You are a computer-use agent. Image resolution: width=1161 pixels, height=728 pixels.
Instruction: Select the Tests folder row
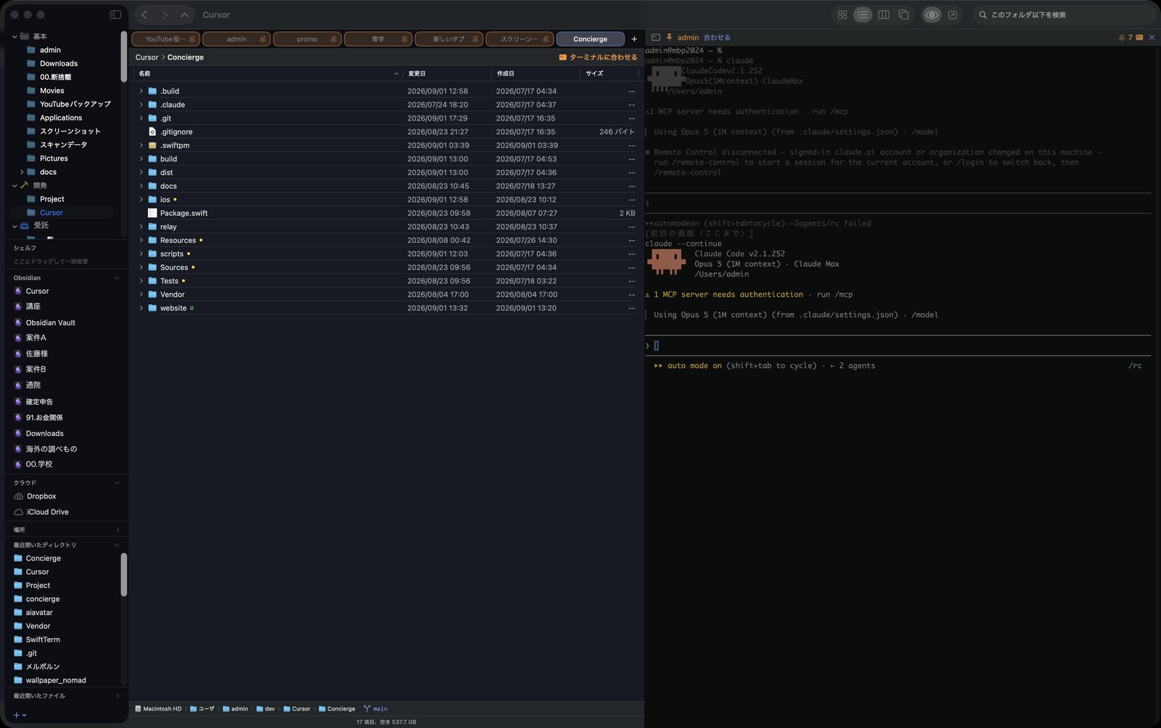click(x=386, y=281)
